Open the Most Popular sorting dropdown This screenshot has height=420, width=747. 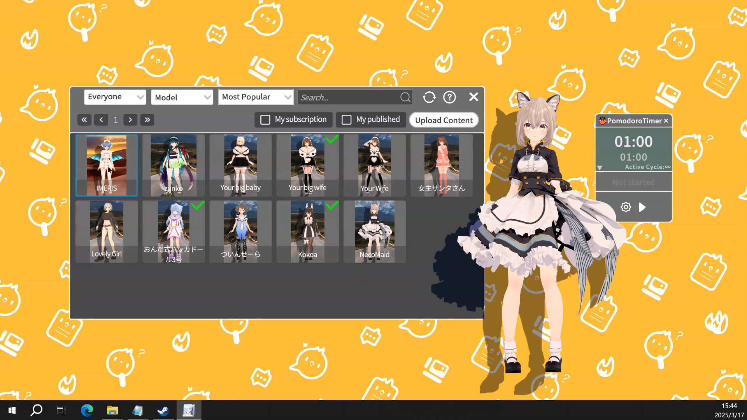pyautogui.click(x=256, y=97)
